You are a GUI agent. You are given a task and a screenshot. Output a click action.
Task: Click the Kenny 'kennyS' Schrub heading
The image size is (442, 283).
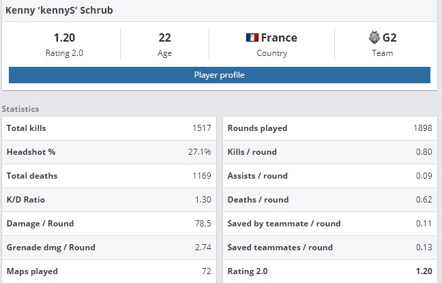click(x=59, y=10)
